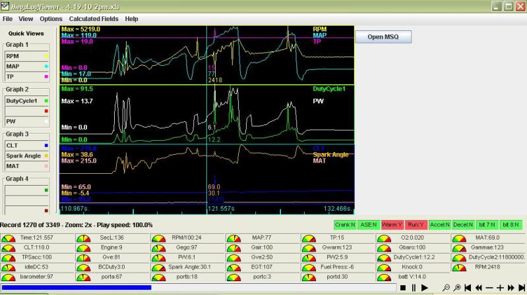The height and width of the screenshot is (295, 527).
Task: Click the Accel:N status indicator
Action: (x=440, y=225)
